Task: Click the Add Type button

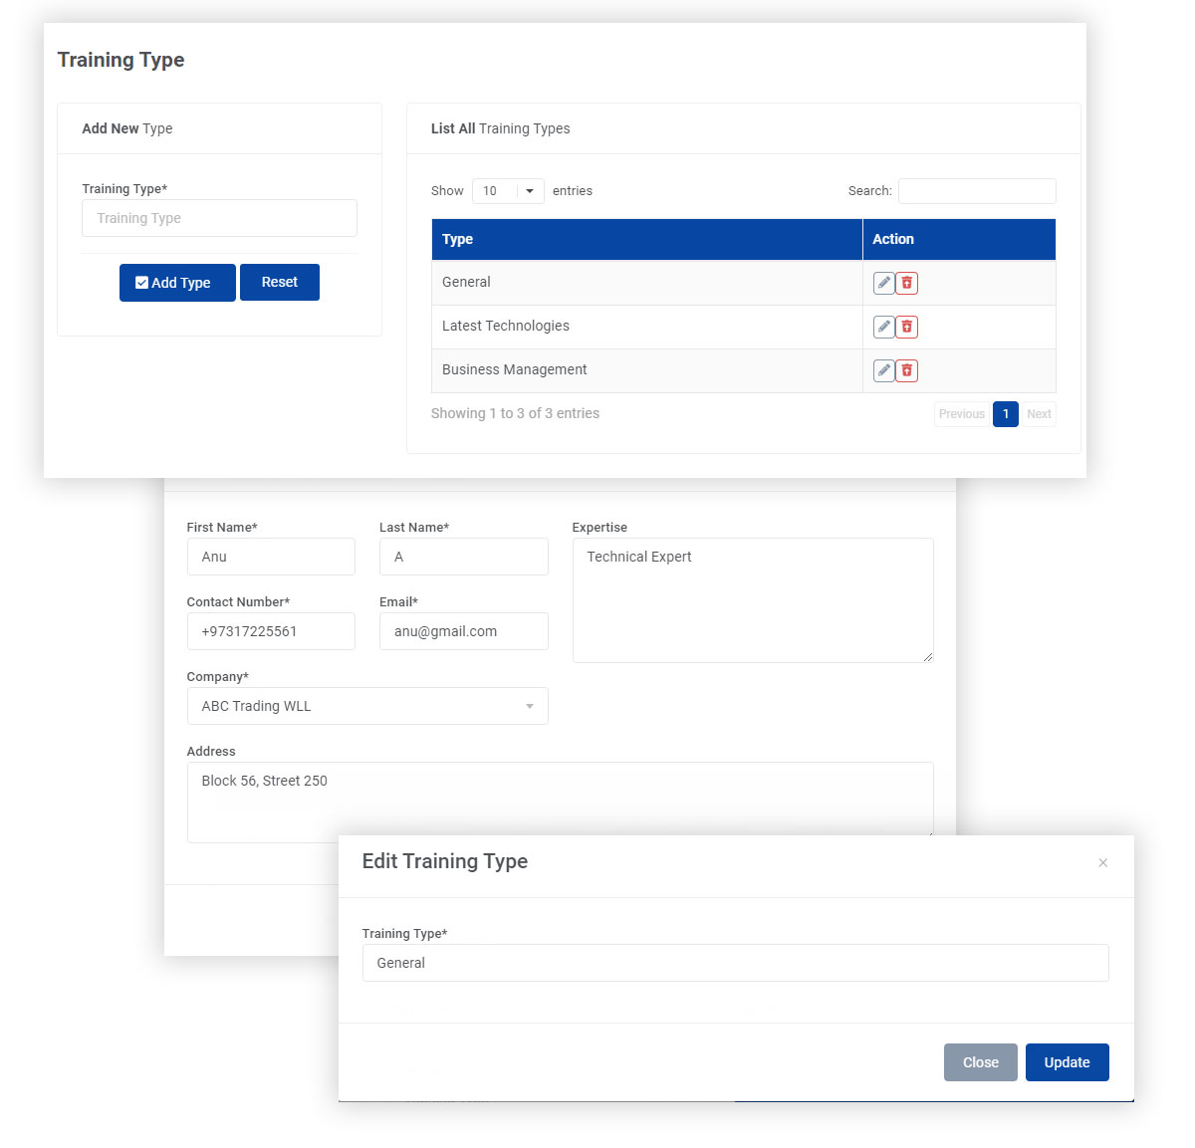Action: pyautogui.click(x=177, y=283)
